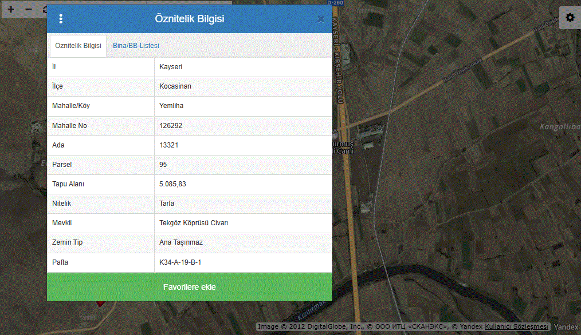Open the map settings gear icon
Viewport: 581px width, 335px height.
tap(570, 17)
